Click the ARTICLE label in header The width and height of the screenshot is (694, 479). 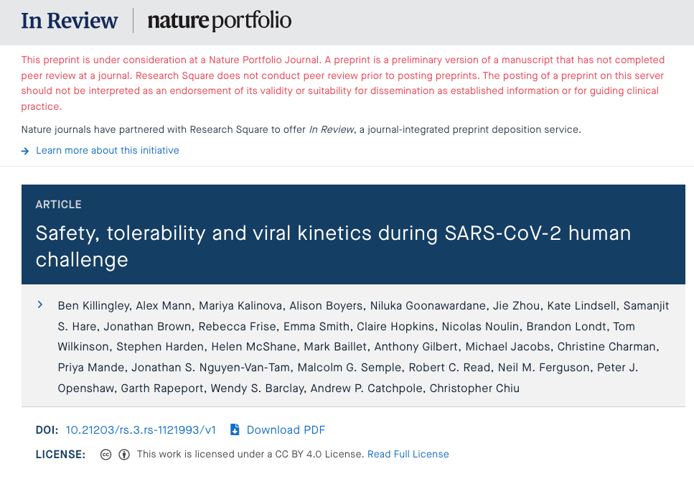pyautogui.click(x=58, y=205)
